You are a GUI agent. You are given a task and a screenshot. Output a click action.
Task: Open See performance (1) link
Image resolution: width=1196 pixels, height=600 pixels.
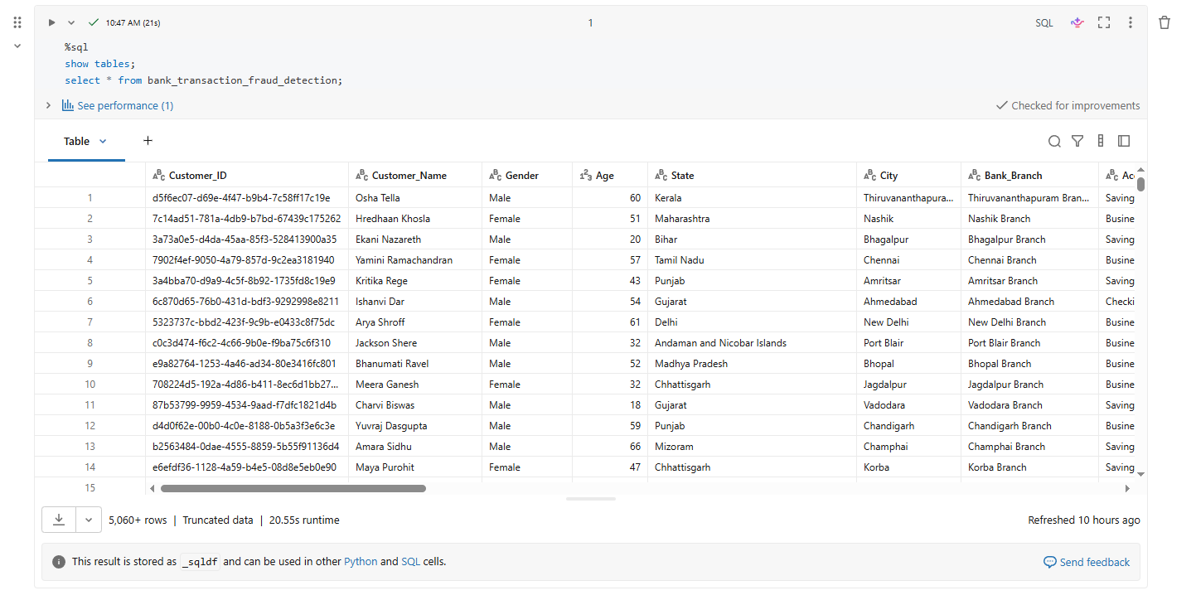point(118,105)
